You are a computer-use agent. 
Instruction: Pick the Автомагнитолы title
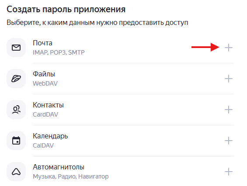(x=59, y=167)
